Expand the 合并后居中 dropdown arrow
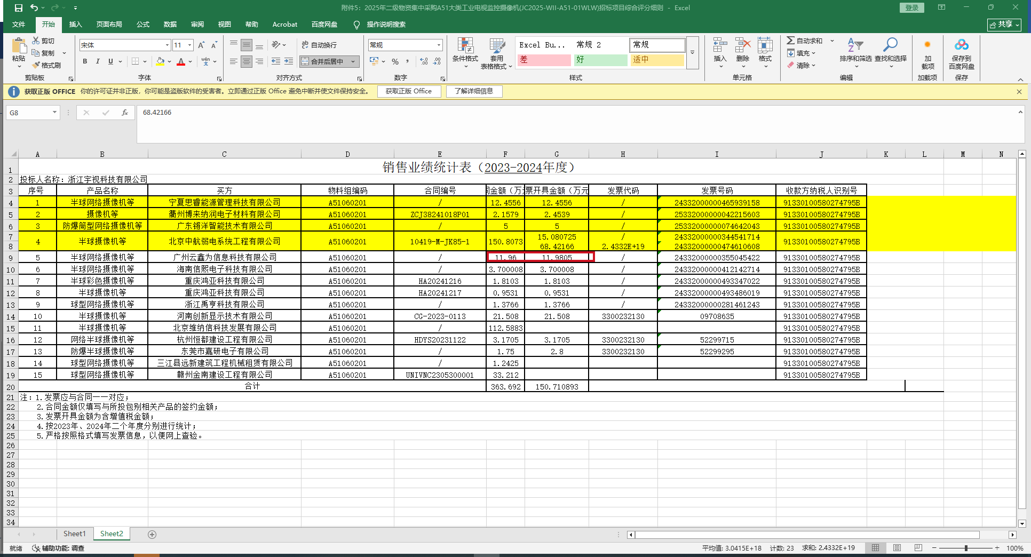 coord(353,61)
